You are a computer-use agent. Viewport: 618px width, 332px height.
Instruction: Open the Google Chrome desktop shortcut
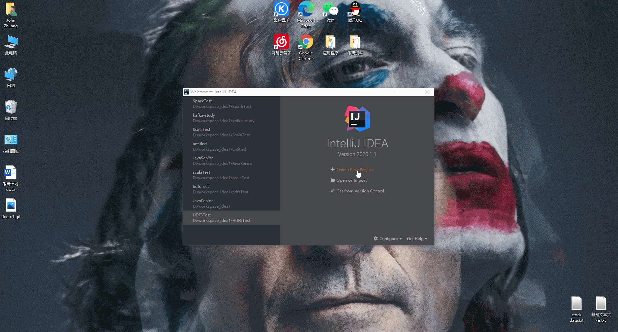(x=306, y=47)
